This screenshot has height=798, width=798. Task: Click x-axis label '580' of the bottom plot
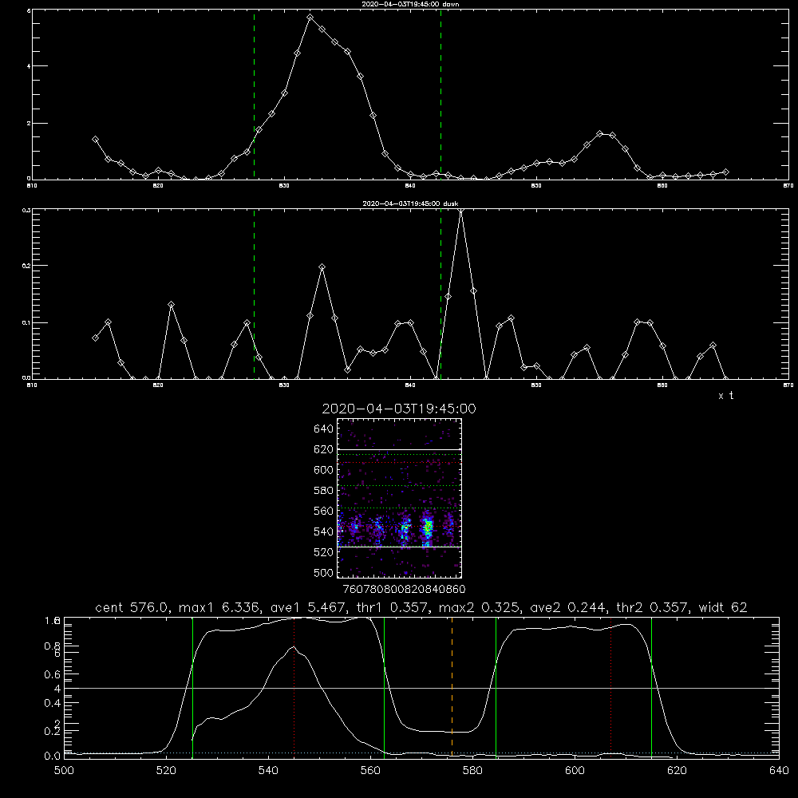(472, 771)
